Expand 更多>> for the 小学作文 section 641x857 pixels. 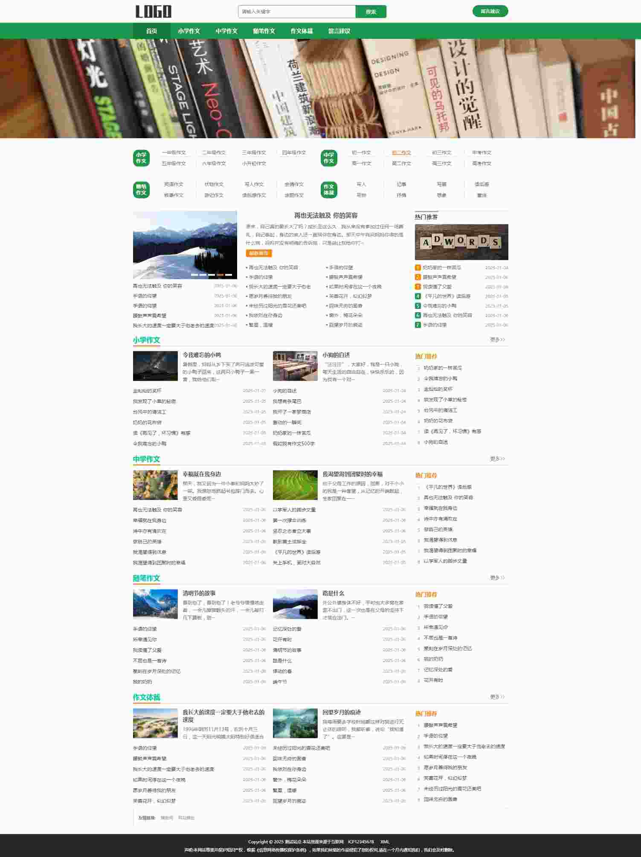click(x=497, y=340)
